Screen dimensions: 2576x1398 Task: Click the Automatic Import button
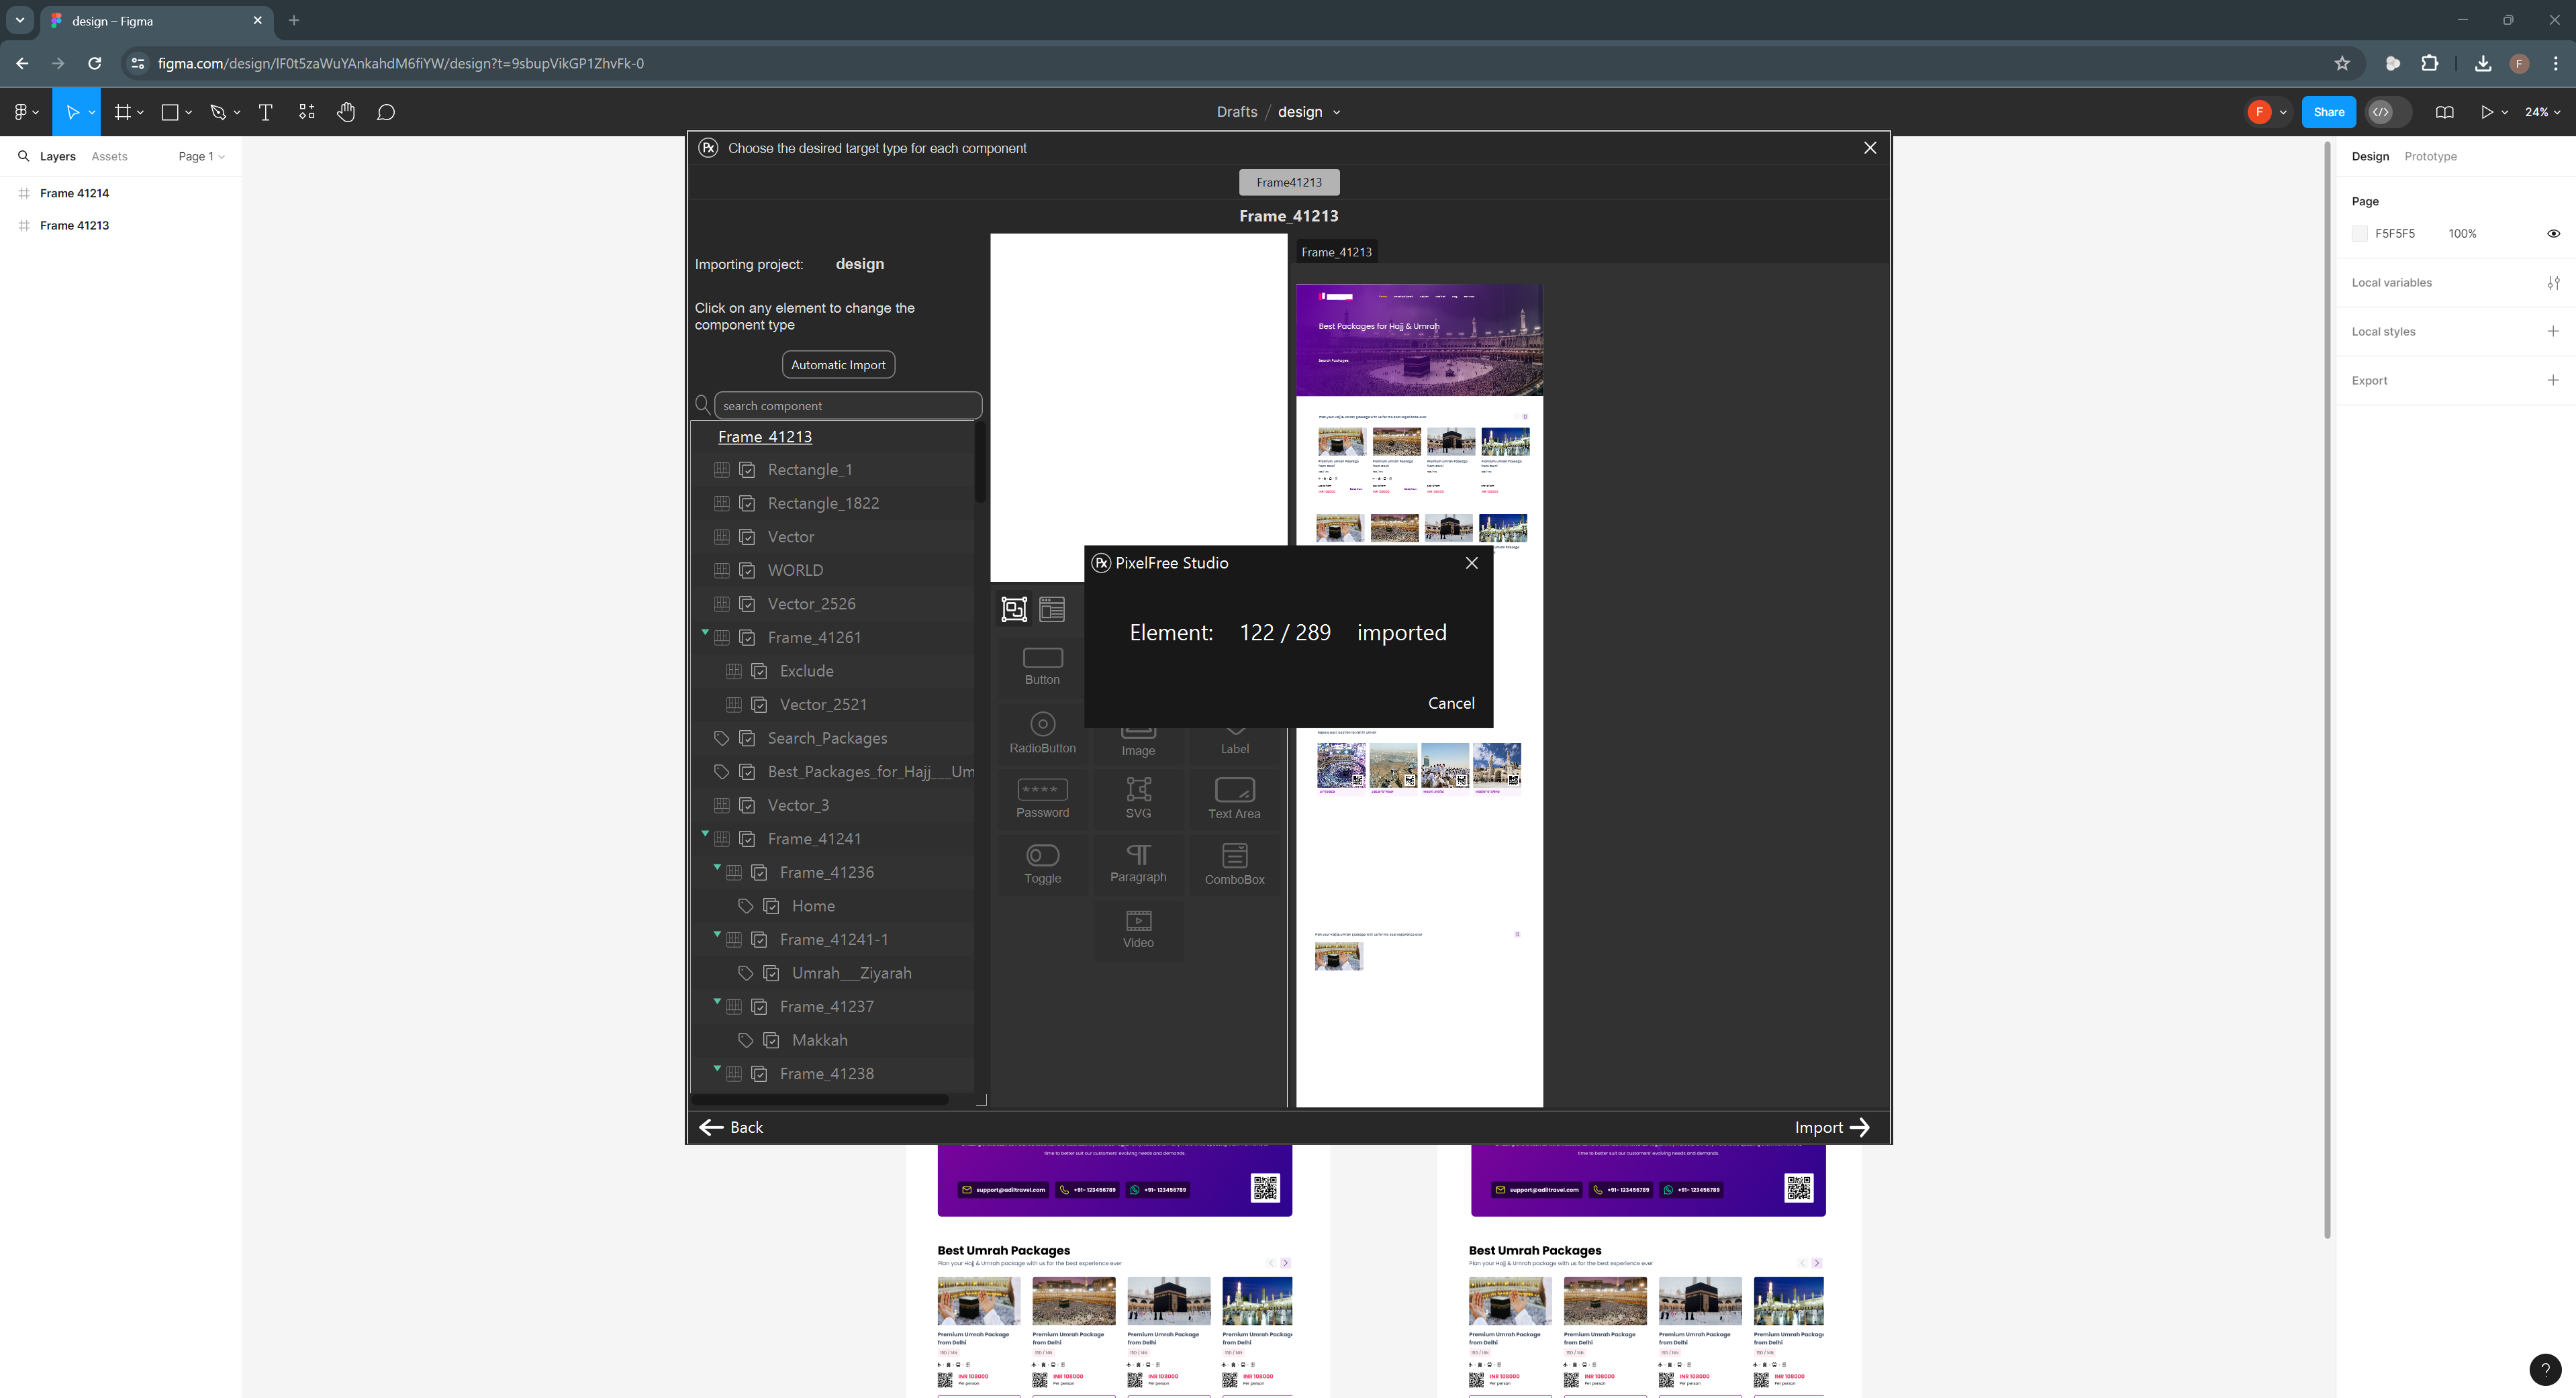(838, 364)
